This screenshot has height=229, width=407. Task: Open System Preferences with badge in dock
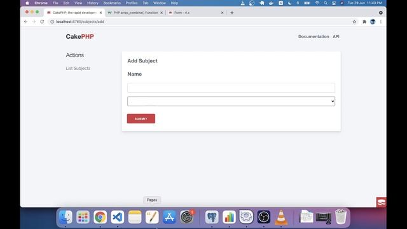(186, 217)
